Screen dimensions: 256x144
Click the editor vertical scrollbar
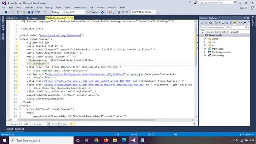(196, 46)
